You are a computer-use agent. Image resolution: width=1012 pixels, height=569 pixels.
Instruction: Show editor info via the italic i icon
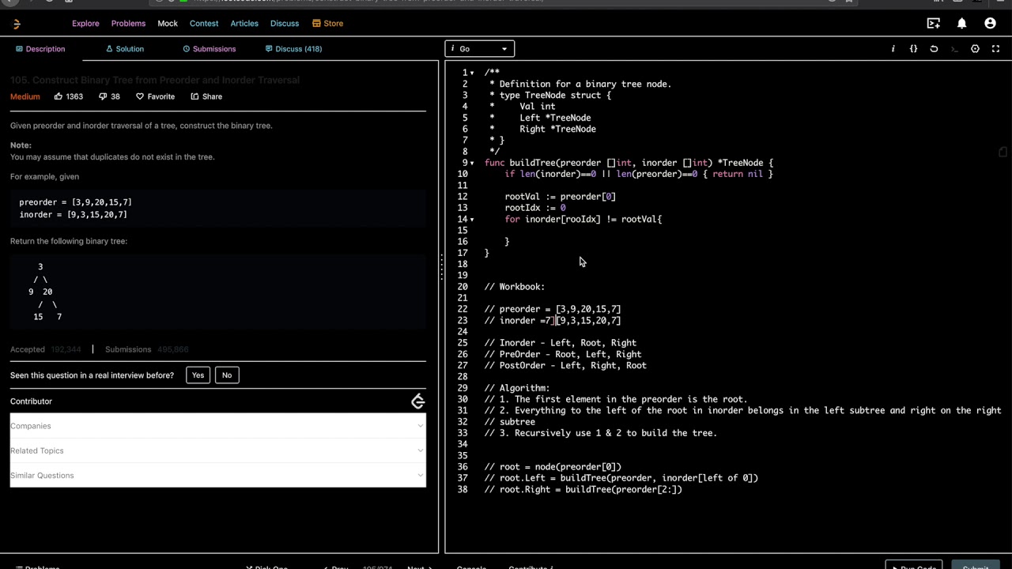[x=893, y=49]
